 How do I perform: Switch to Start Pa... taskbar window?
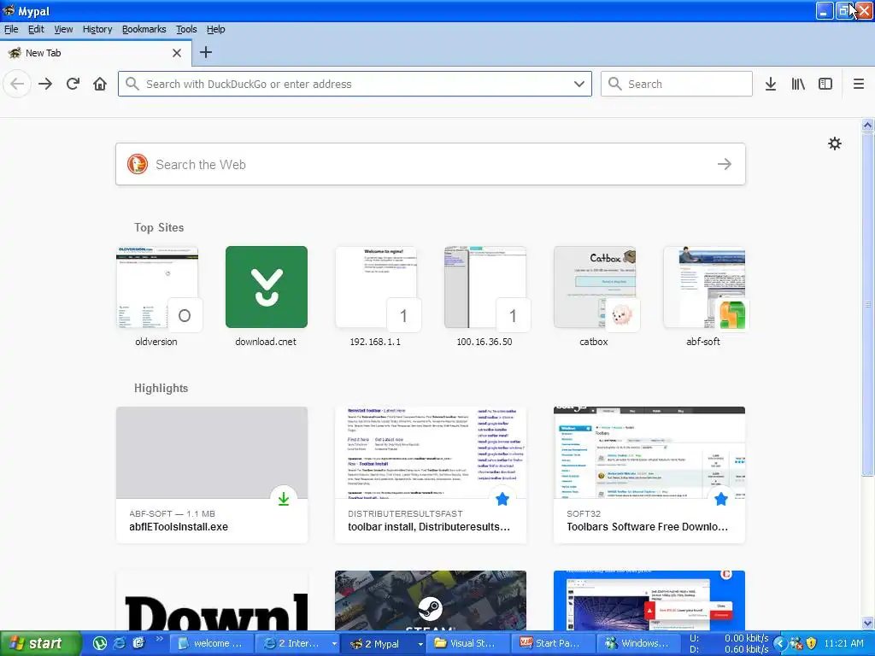[x=554, y=644]
